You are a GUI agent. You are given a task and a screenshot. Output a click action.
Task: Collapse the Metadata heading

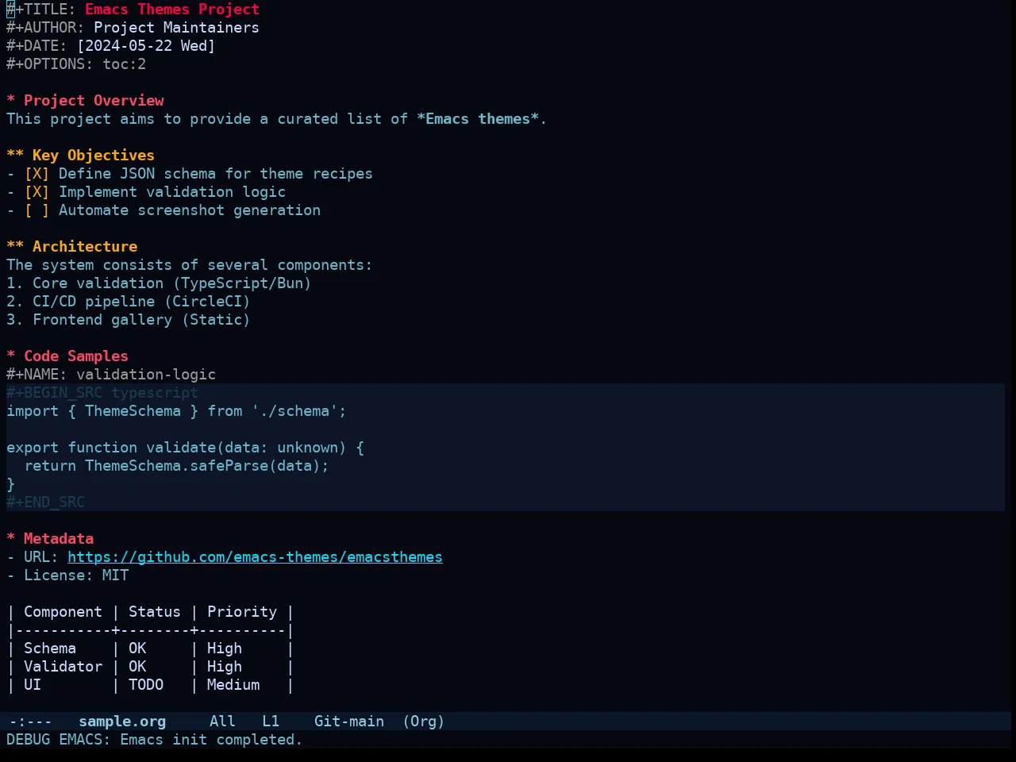click(50, 539)
